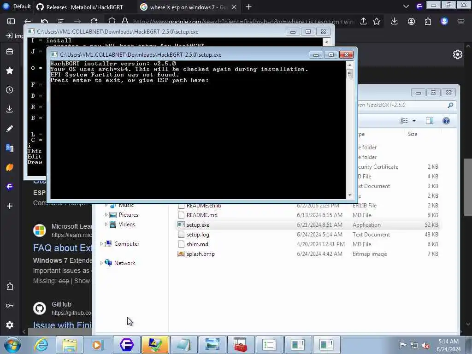This screenshot has width=472, height=354.
Task: Open the Windows Start menu orb
Action: (x=12, y=345)
